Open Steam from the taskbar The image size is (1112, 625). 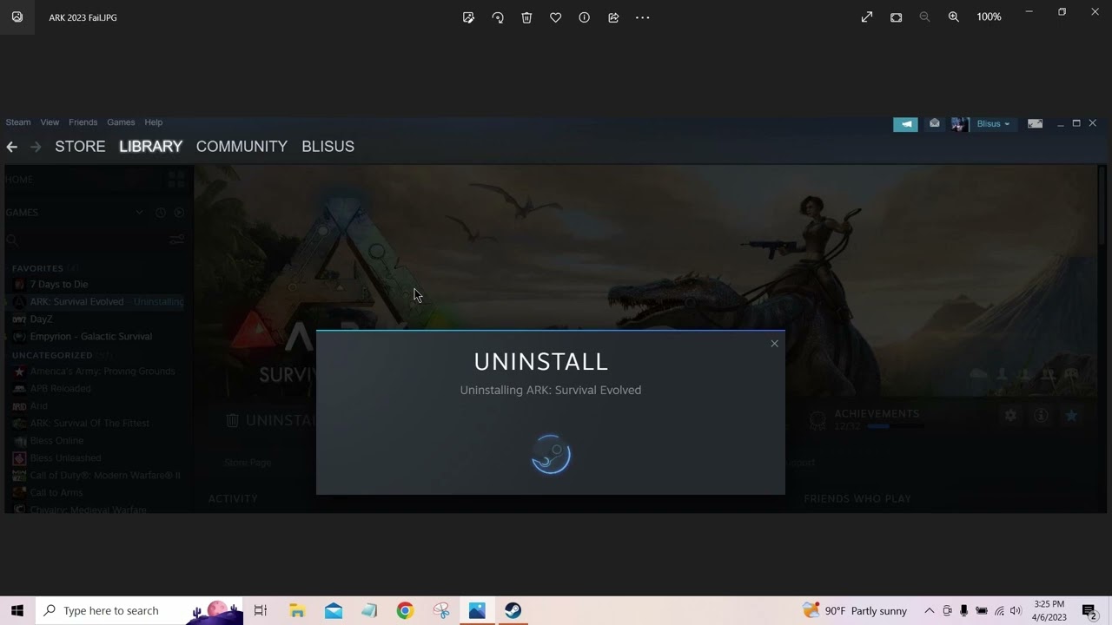pos(513,611)
